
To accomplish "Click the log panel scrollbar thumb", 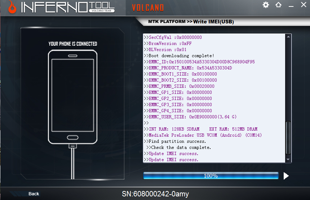I will click(x=288, y=138).
